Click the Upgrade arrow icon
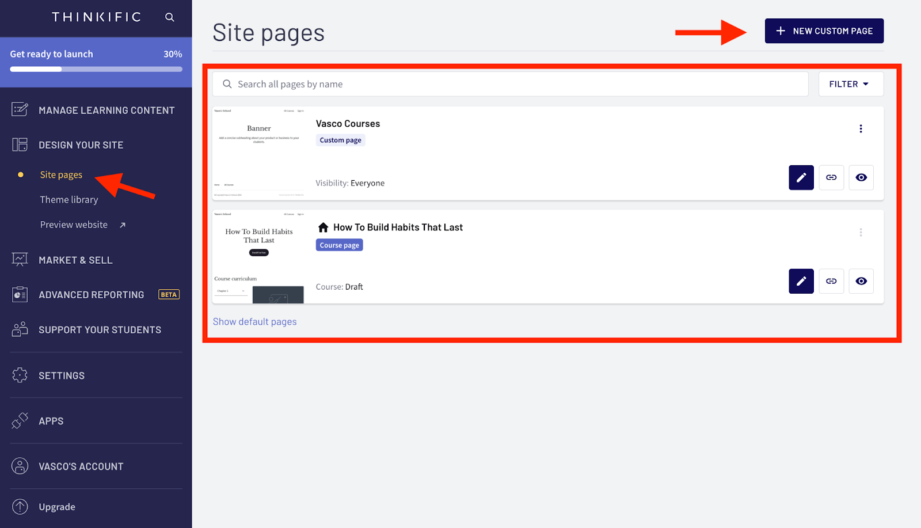 [20, 506]
